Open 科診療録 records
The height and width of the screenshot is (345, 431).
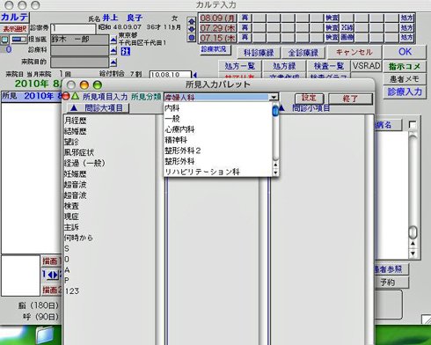(259, 53)
